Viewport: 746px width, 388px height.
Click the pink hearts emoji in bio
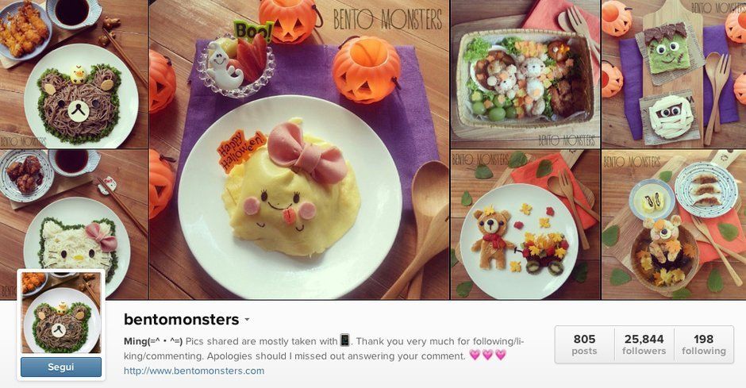point(487,355)
